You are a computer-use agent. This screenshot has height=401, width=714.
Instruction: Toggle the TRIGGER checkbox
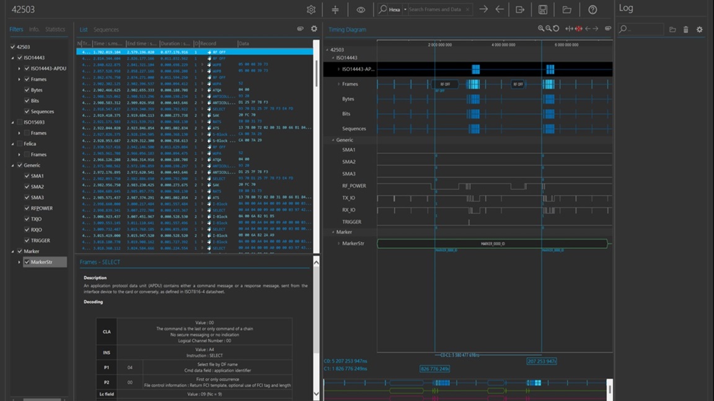27,241
